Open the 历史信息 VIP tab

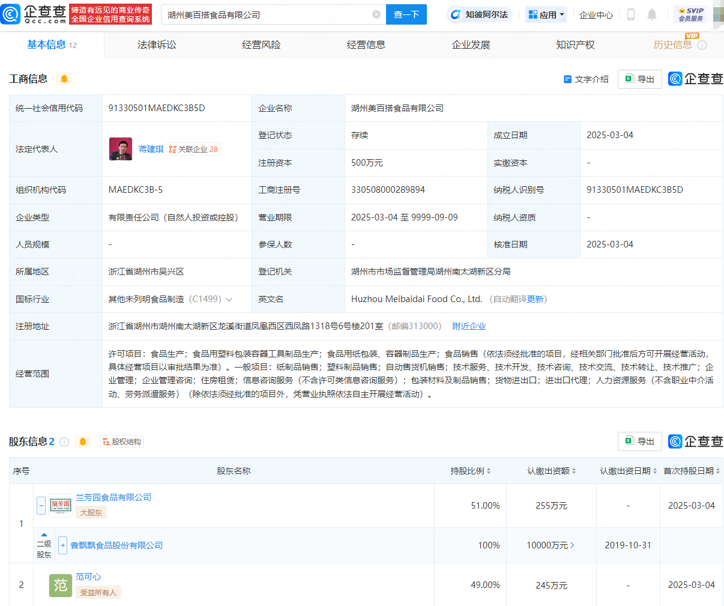[x=672, y=44]
